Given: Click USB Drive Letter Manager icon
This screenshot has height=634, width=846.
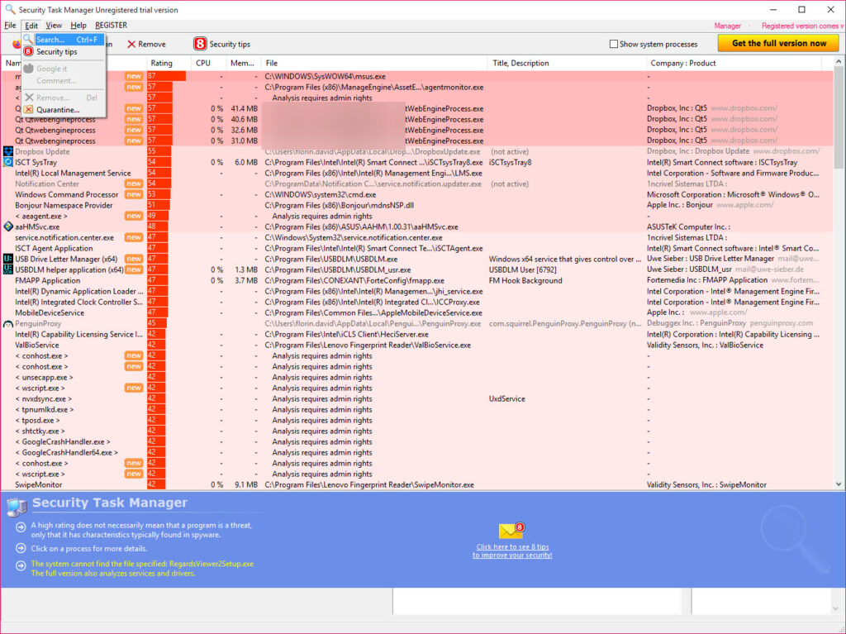Looking at the screenshot, I should 8,259.
